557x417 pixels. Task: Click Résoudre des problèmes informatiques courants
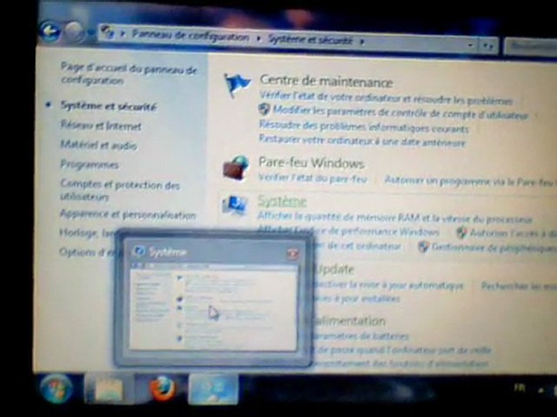(x=364, y=127)
